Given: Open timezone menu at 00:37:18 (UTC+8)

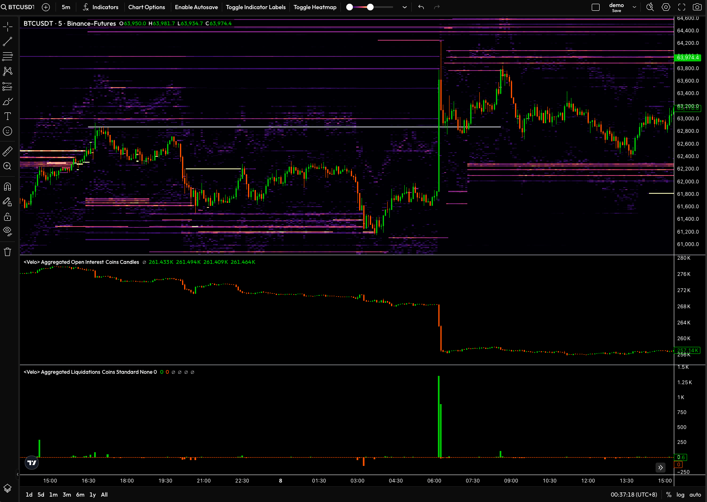Looking at the screenshot, I should pos(634,495).
